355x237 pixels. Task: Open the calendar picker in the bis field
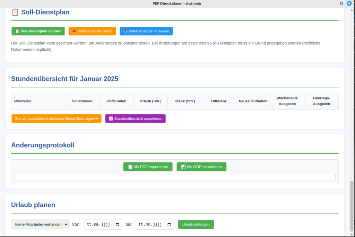(x=169, y=225)
